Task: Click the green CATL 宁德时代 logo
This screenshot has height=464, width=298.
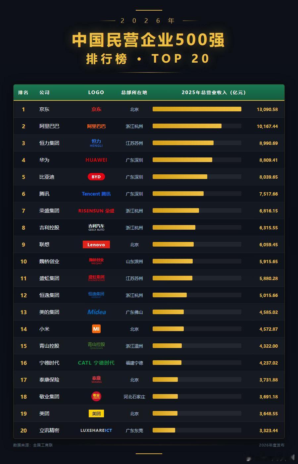Action: (x=96, y=363)
